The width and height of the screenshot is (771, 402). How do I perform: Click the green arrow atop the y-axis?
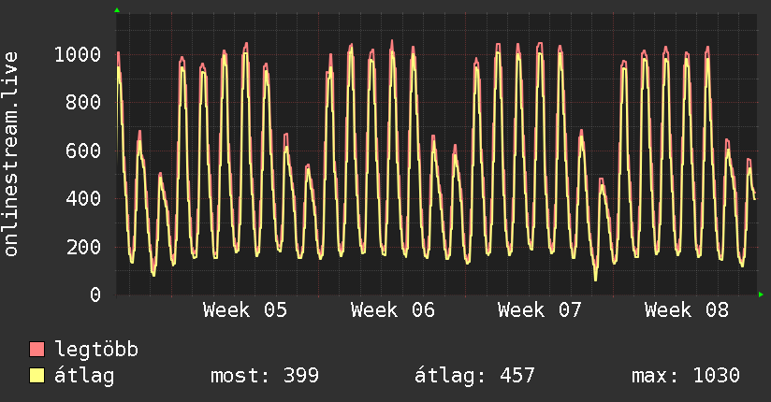[116, 10]
